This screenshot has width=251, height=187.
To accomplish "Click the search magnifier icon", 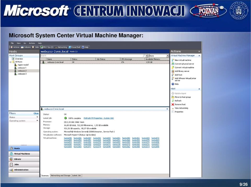I will pyautogui.click(x=144, y=56).
